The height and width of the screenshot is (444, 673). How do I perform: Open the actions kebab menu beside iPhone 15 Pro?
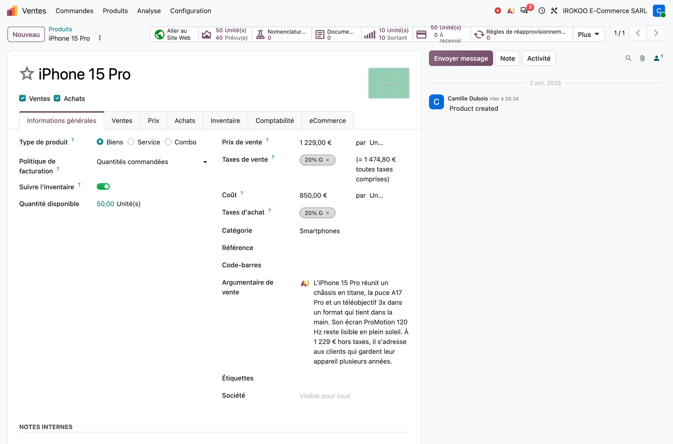[100, 38]
